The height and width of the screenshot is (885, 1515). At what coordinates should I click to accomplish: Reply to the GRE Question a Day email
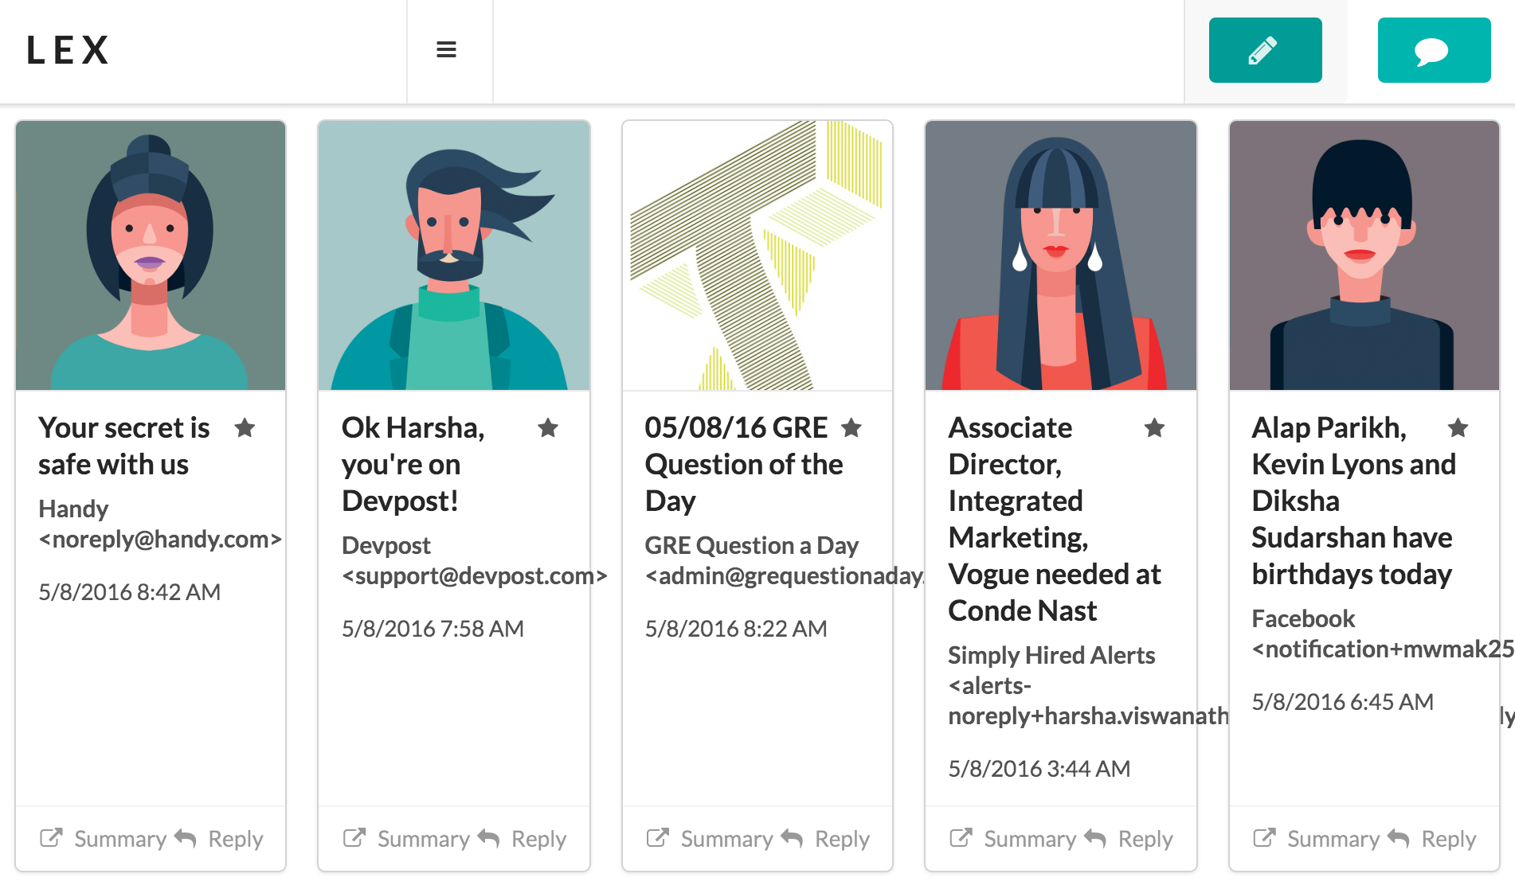(826, 839)
